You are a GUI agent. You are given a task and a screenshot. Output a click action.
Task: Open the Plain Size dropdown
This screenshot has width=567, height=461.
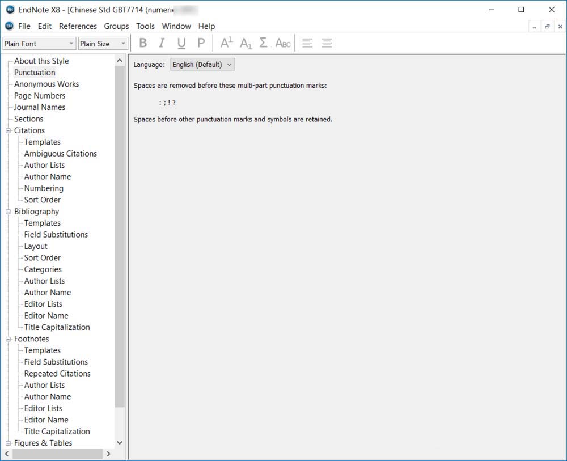(103, 44)
